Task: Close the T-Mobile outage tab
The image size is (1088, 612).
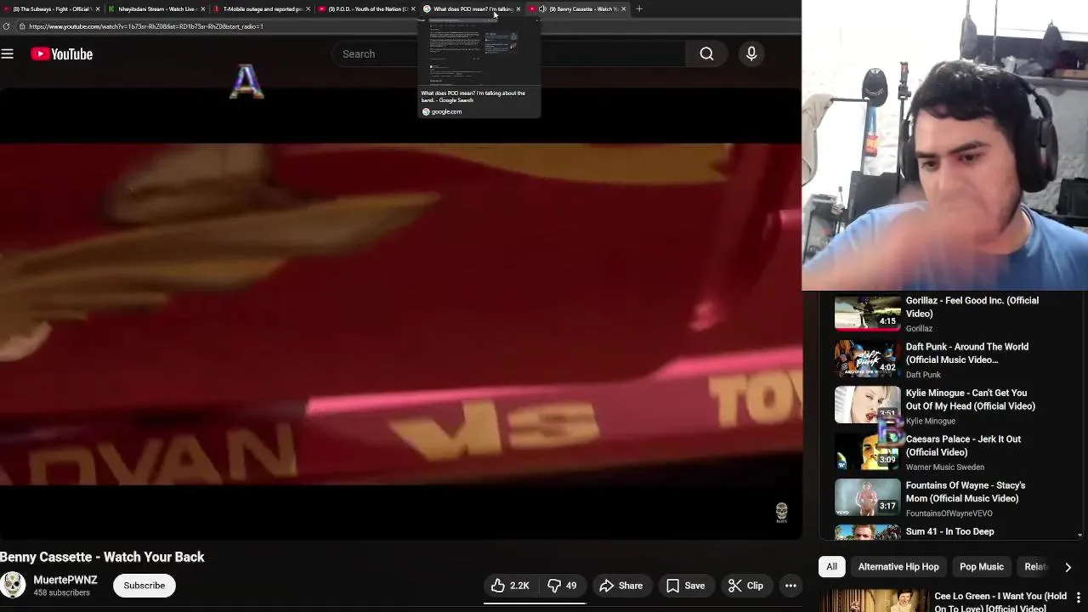Action: [309, 9]
